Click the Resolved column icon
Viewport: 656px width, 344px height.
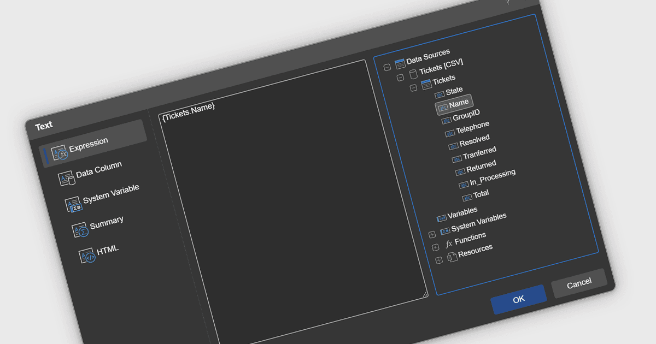click(x=453, y=146)
